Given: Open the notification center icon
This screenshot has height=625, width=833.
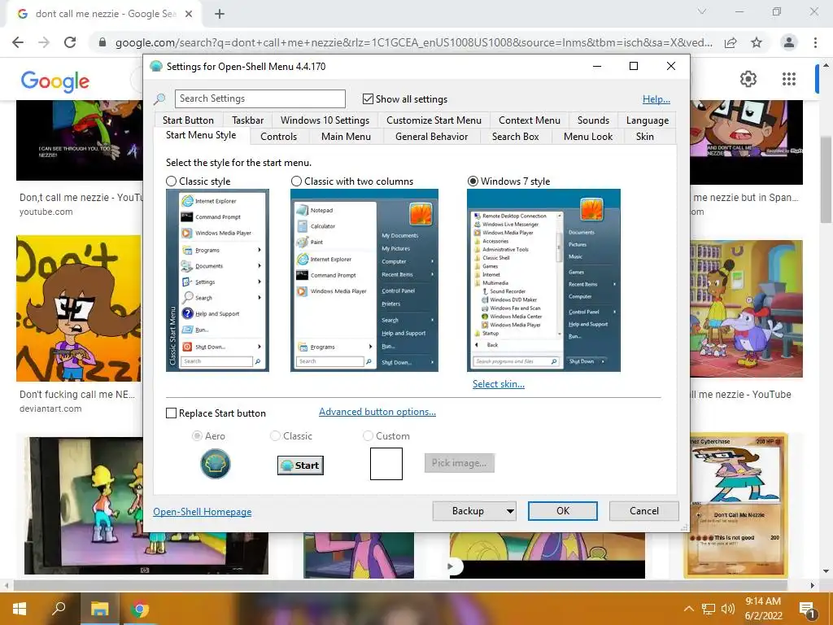Looking at the screenshot, I should pos(808,609).
